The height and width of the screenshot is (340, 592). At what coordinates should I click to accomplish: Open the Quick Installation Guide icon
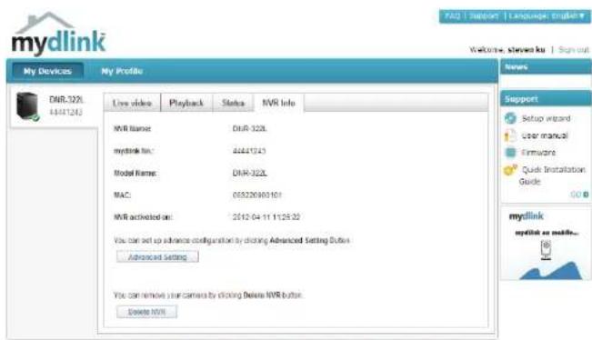tap(510, 170)
